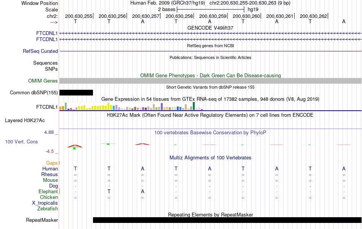The image size is (362, 229).
Task: Click Repeating Elements by RepeatMasker title
Action: point(211,215)
